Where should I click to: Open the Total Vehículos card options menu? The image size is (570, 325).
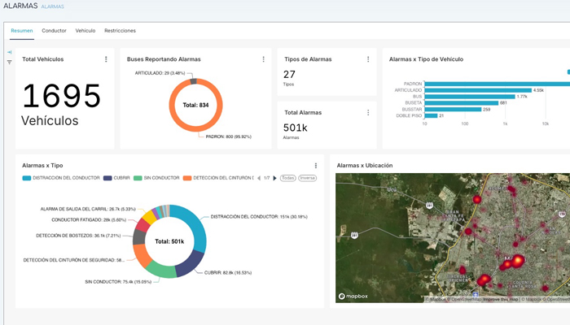click(106, 59)
